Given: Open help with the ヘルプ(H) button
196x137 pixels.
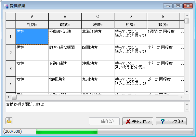Looking at the screenshot, I should (x=171, y=121).
